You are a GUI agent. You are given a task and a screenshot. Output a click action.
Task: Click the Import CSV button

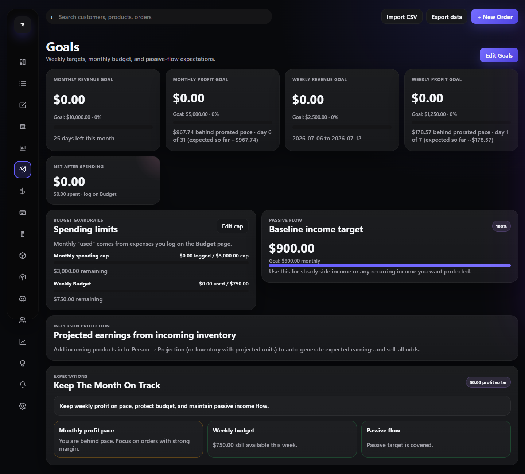point(402,17)
